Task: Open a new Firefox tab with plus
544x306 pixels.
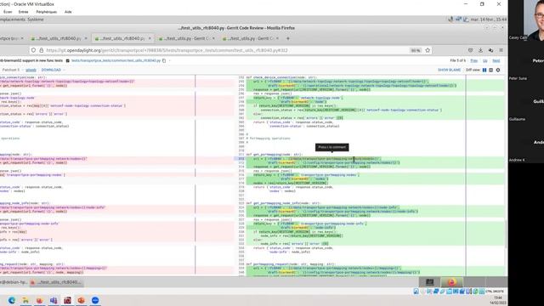Action: [x=287, y=38]
